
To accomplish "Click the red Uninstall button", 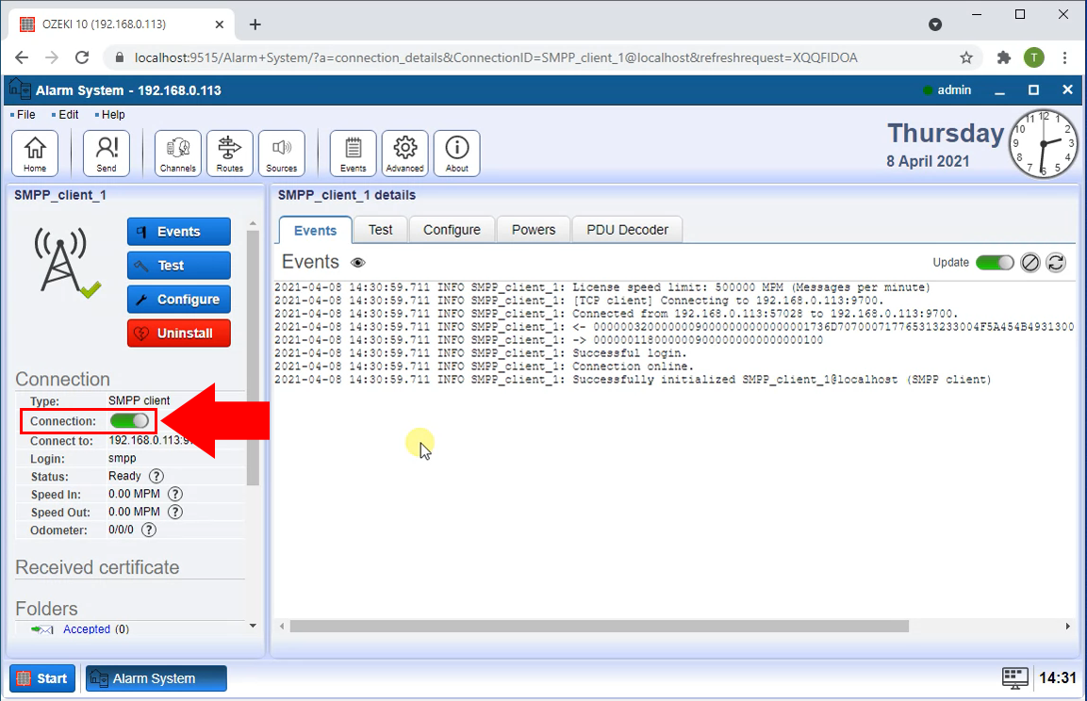I will point(179,334).
